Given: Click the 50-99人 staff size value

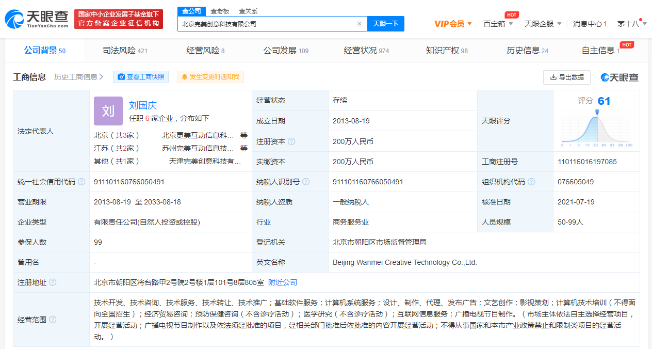Looking at the screenshot, I should pos(570,222).
